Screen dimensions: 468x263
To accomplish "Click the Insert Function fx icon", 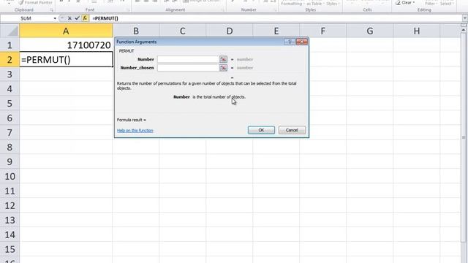I will pyautogui.click(x=85, y=18).
